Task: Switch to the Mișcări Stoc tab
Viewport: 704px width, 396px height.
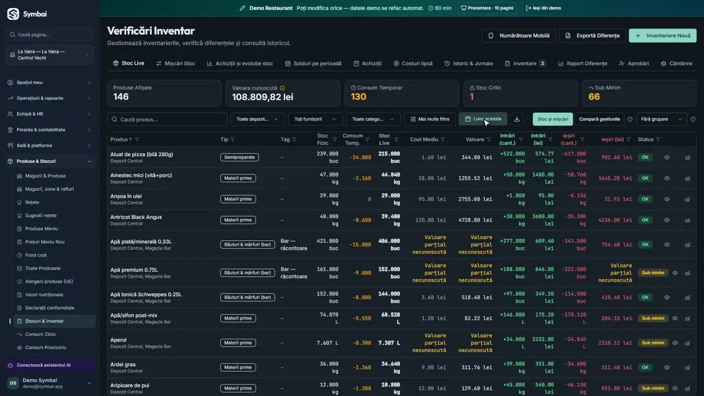Action: click(175, 63)
